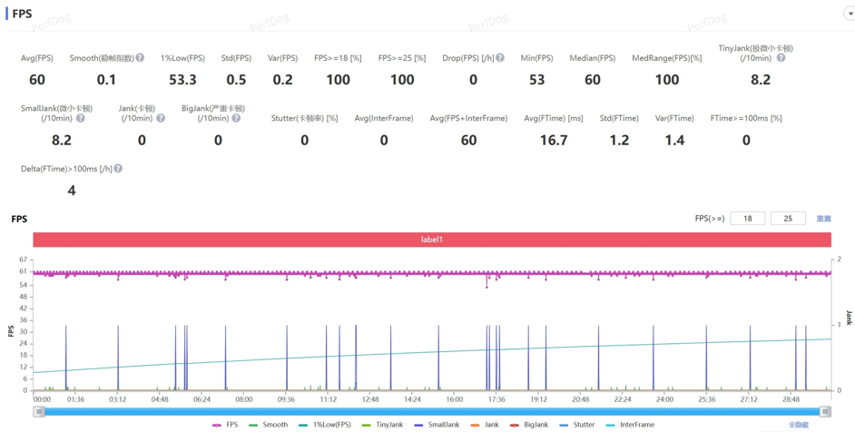Collapse the FPS panel with the top-right arrow
The width and height of the screenshot is (855, 432).
(x=849, y=15)
